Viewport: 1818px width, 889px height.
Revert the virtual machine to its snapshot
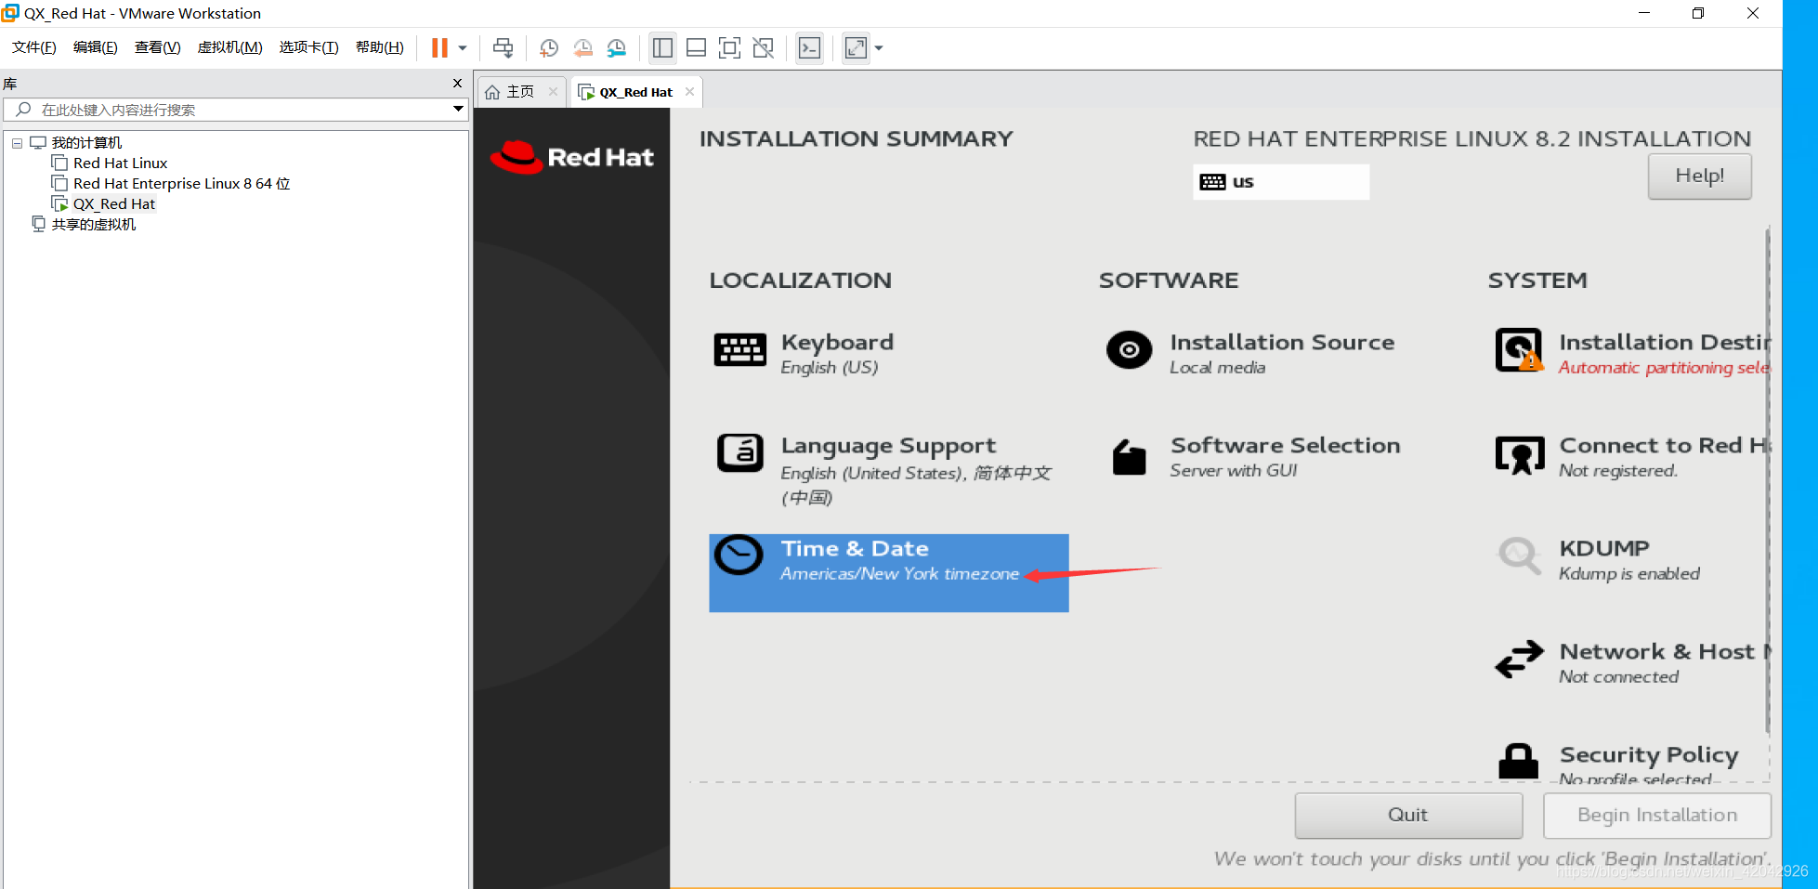coord(582,48)
